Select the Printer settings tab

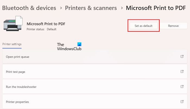12,44
